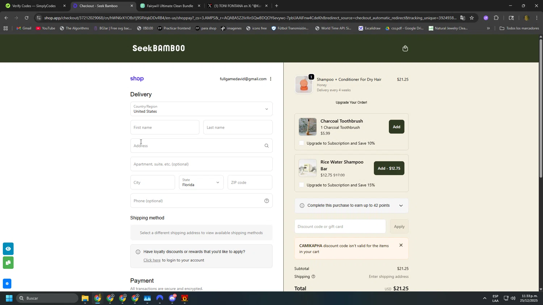This screenshot has width=543, height=305.
Task: Click the SeekBamboo header logo
Action: tap(159, 48)
